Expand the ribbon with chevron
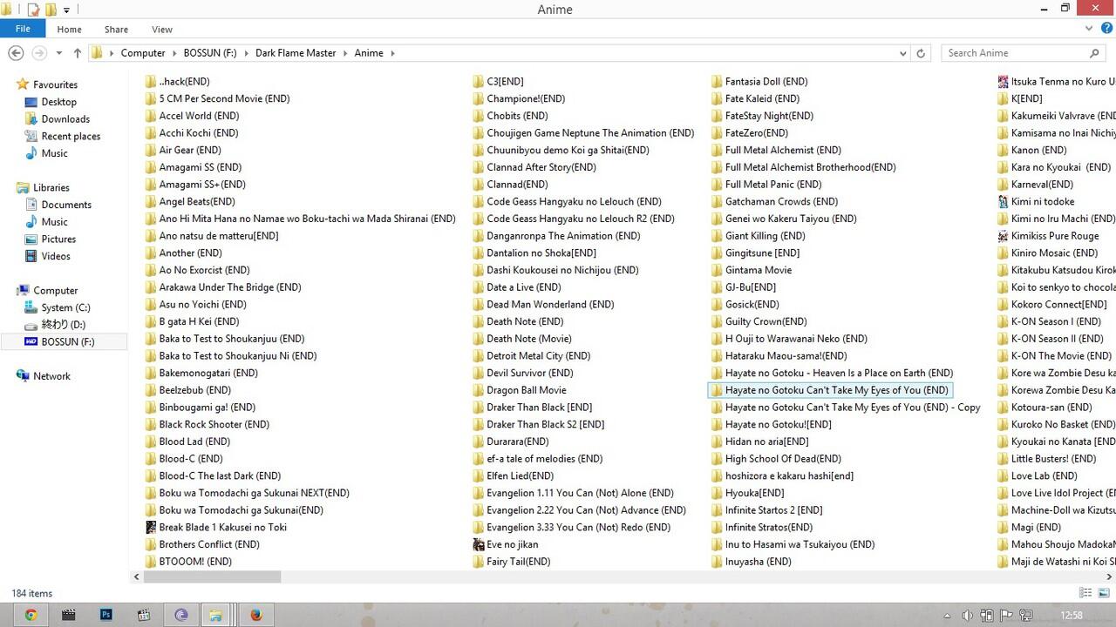Image resolution: width=1116 pixels, height=627 pixels. (x=1089, y=29)
